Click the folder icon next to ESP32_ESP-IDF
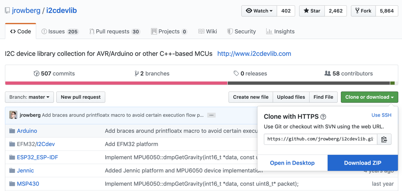402x191 pixels. tap(12, 157)
